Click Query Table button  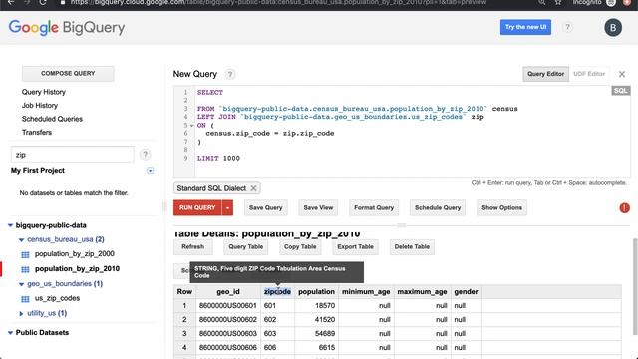(246, 247)
